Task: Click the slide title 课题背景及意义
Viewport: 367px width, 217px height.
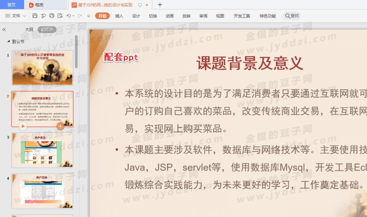Action: pos(250,63)
